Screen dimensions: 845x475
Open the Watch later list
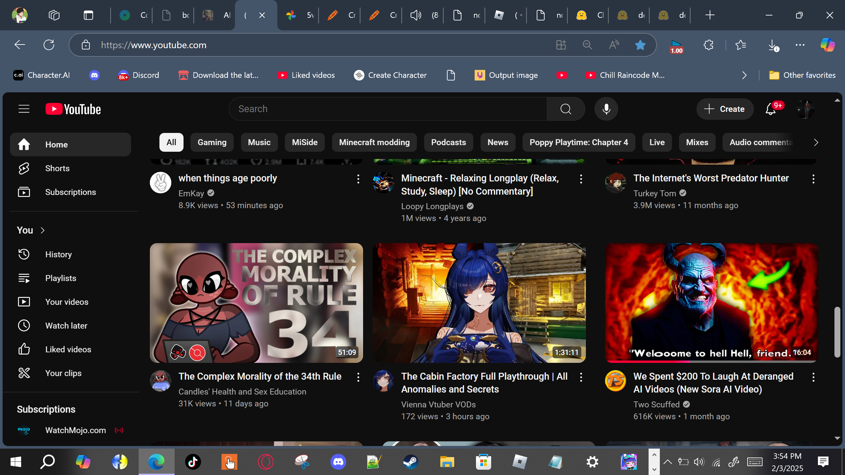[x=70, y=326]
